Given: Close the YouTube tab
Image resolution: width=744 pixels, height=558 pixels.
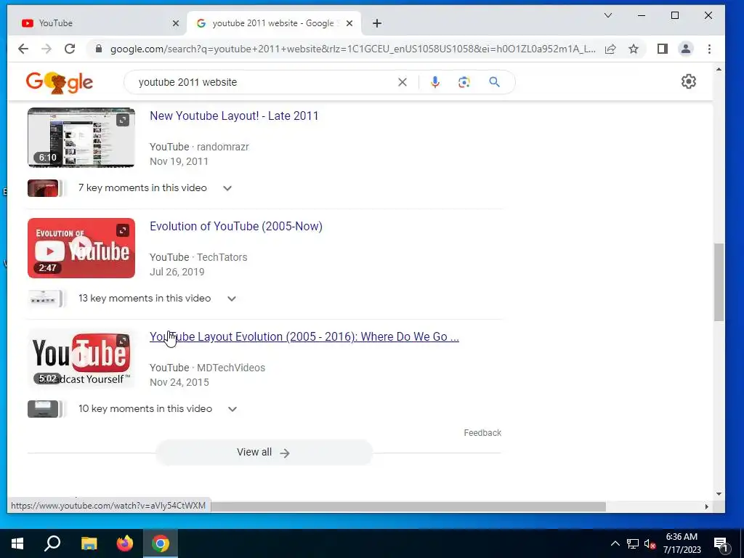Looking at the screenshot, I should pyautogui.click(x=176, y=23).
